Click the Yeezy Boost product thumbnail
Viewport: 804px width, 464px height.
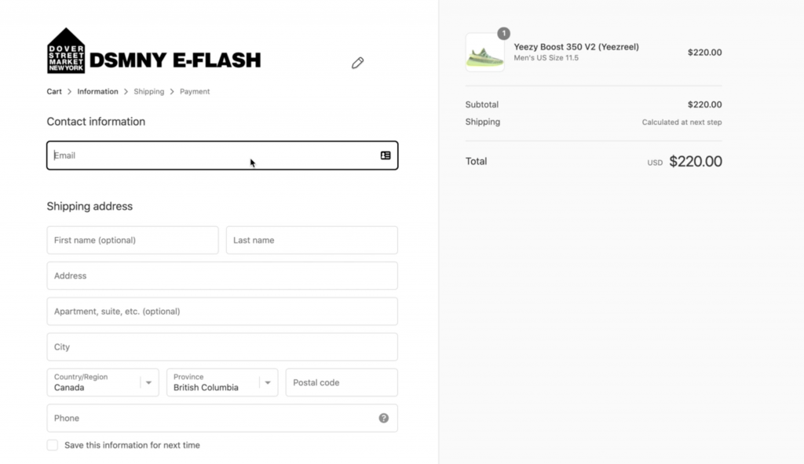485,53
